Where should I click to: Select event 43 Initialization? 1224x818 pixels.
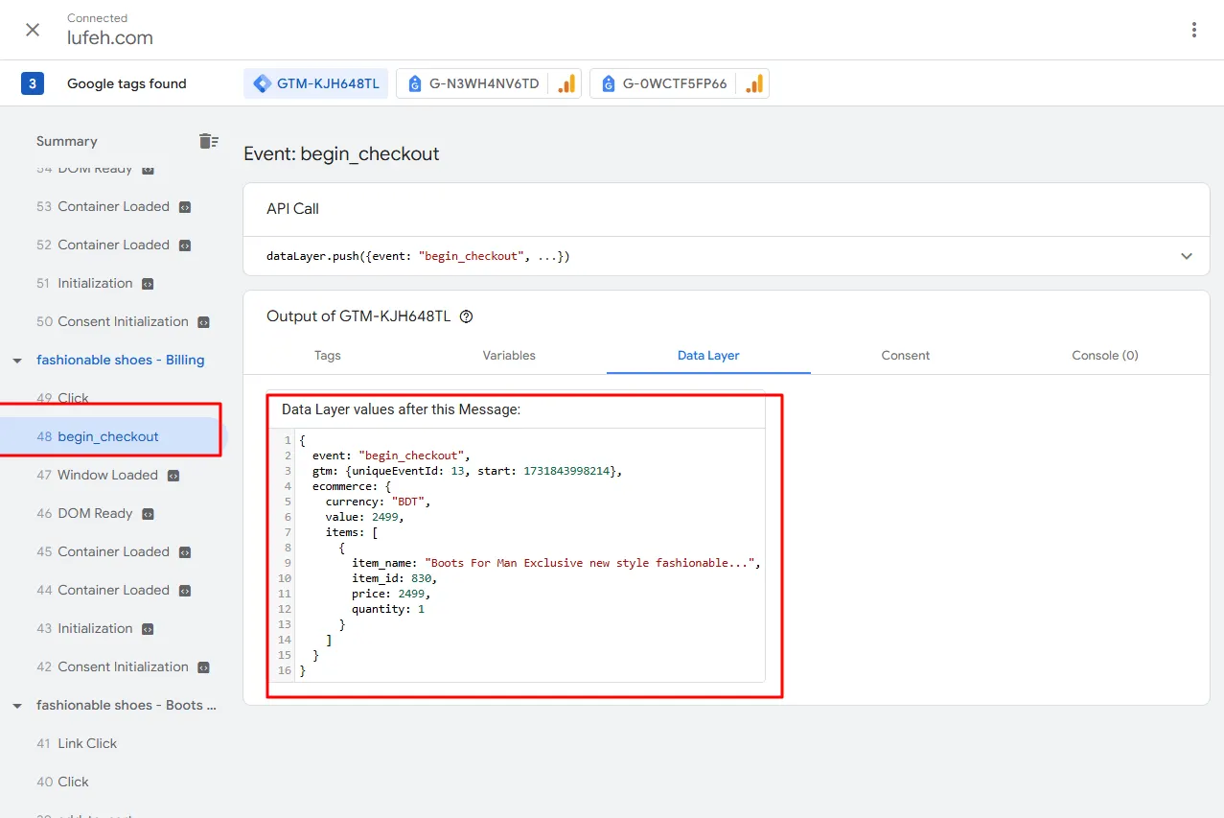click(84, 628)
